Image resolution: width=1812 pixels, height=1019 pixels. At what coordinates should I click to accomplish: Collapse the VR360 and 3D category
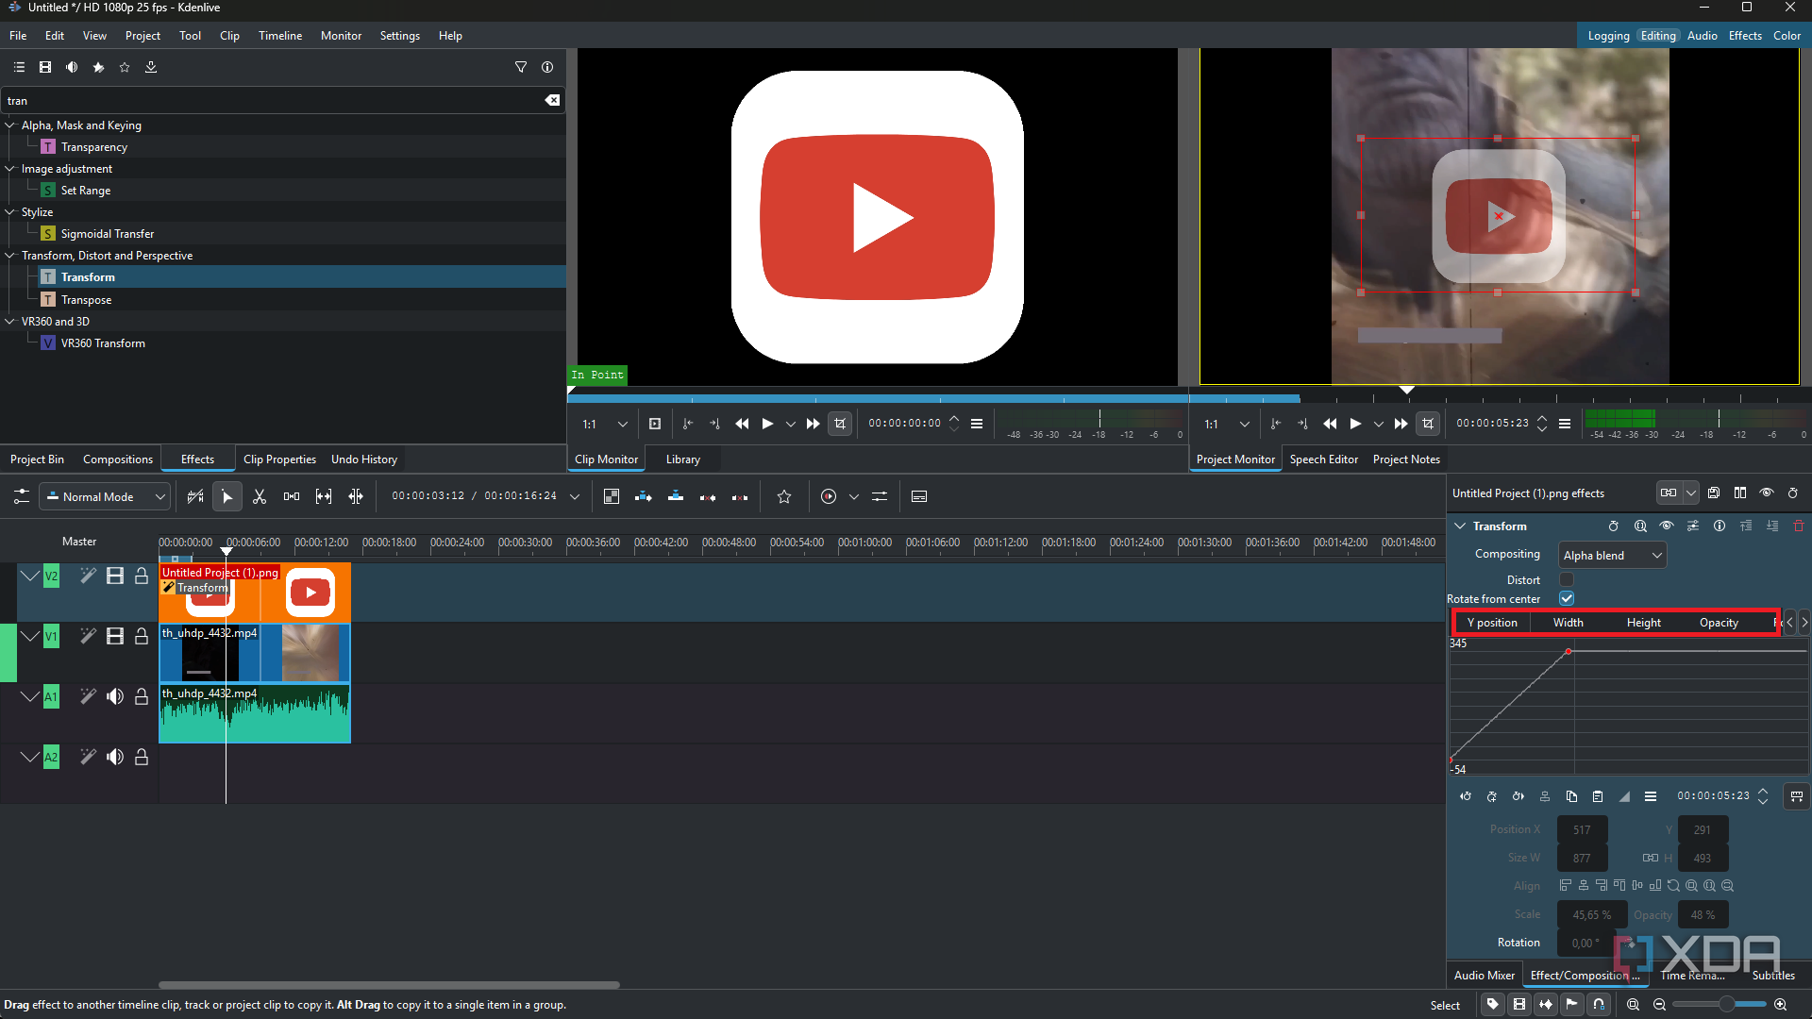coord(10,322)
